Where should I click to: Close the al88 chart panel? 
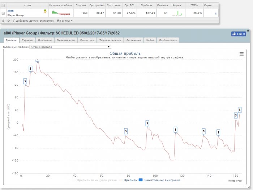point(248,31)
